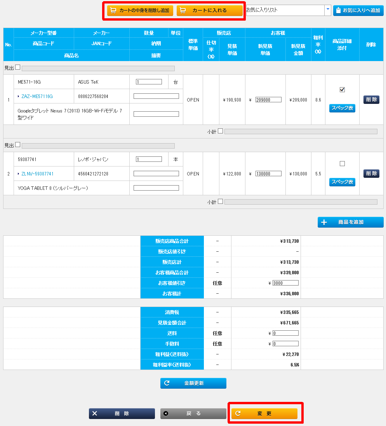Viewport: 386px width, 426px height.
Task: Click '金額更新' refresh button
Action: coord(193,383)
